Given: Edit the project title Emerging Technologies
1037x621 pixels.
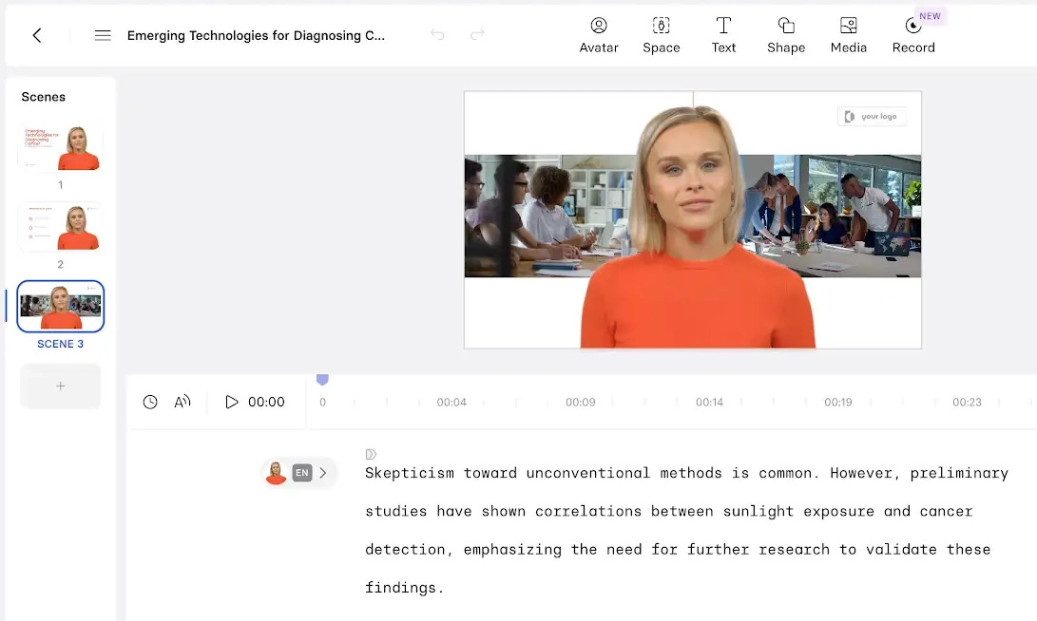Looking at the screenshot, I should click(256, 36).
